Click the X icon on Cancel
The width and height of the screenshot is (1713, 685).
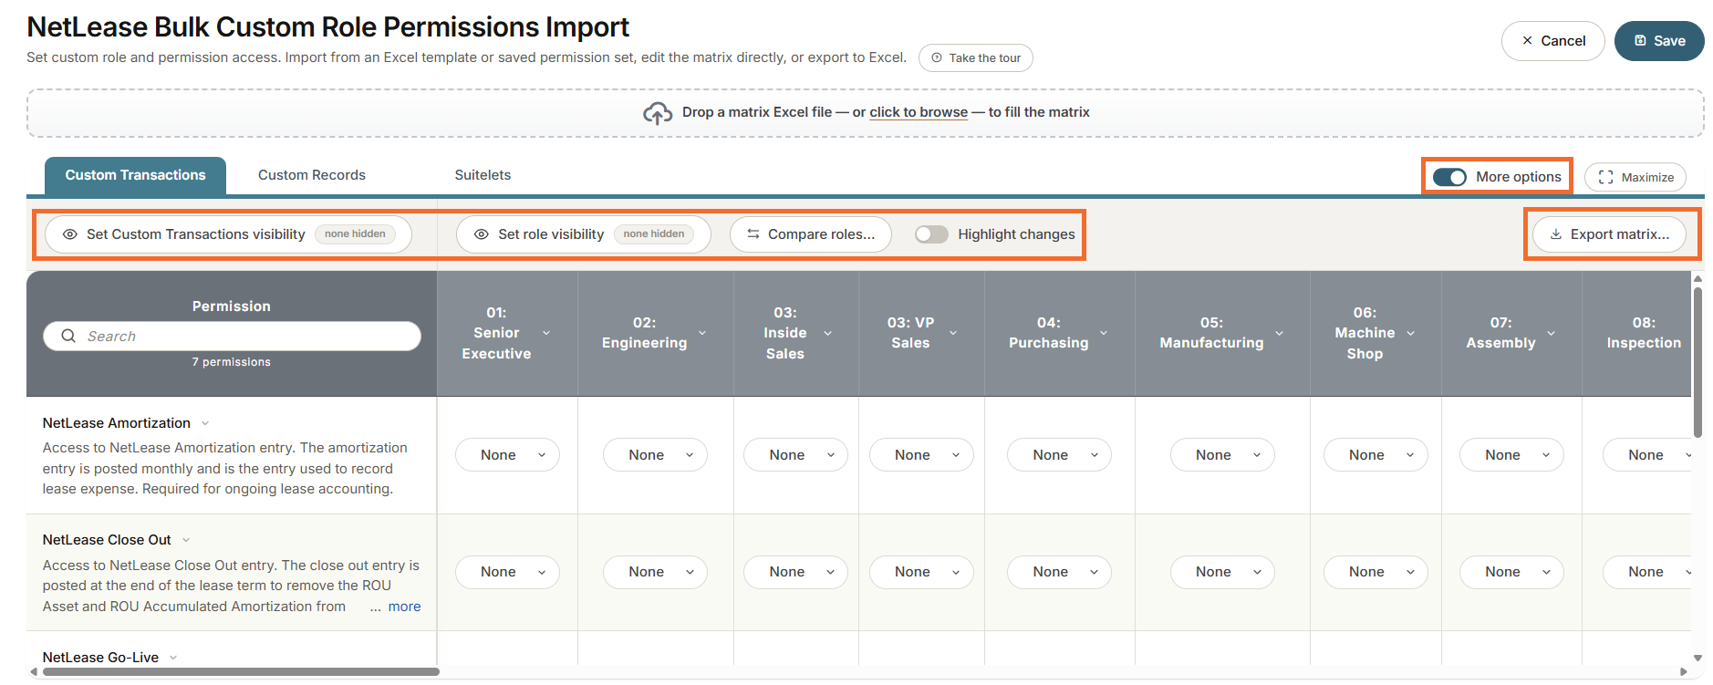[1527, 40]
